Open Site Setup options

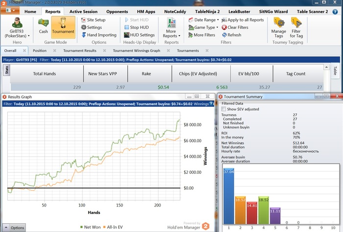[93, 20]
